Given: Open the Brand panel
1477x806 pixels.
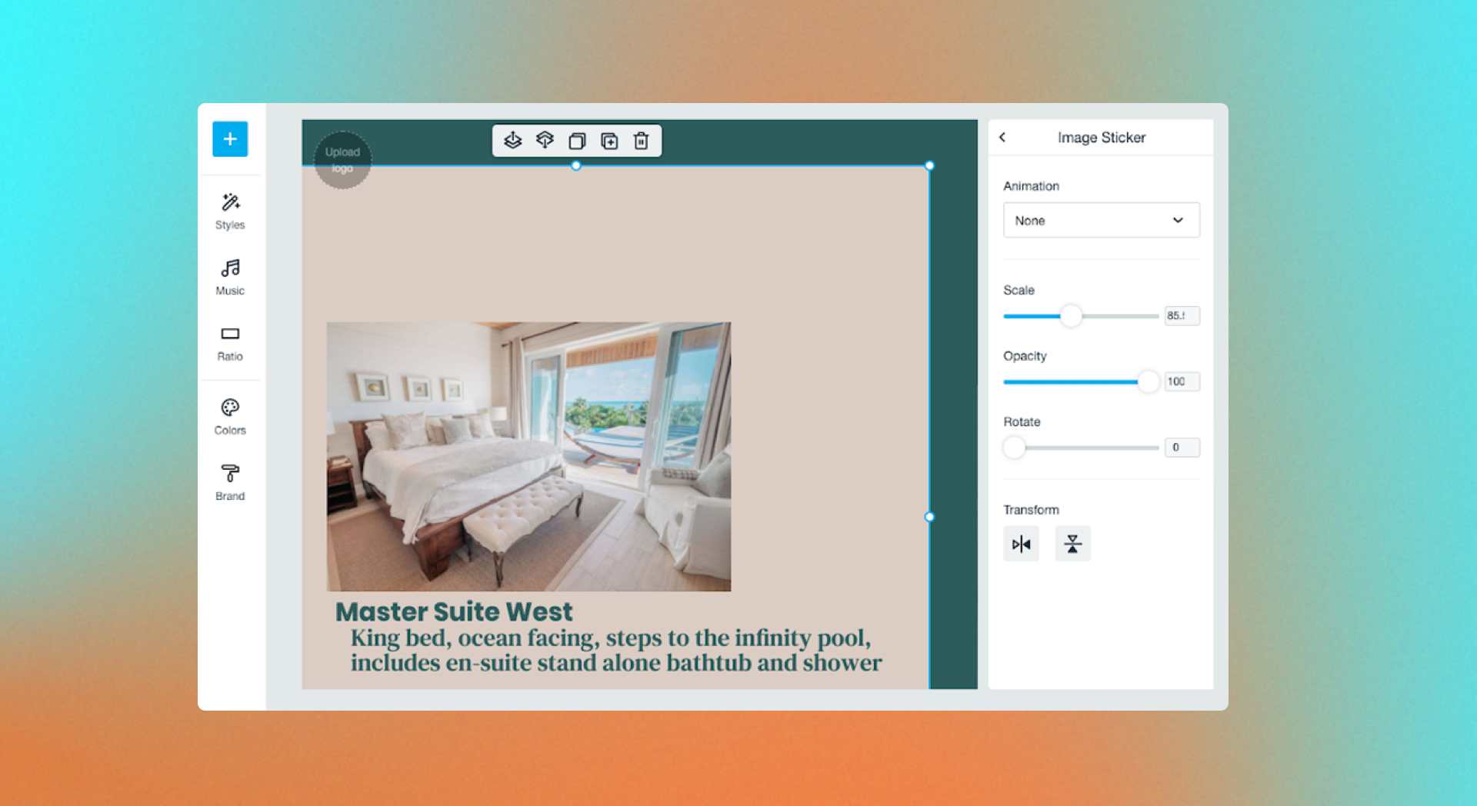Looking at the screenshot, I should coord(230,482).
